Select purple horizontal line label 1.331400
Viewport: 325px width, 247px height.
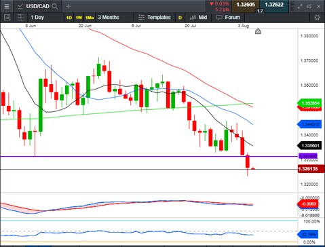pos(308,156)
